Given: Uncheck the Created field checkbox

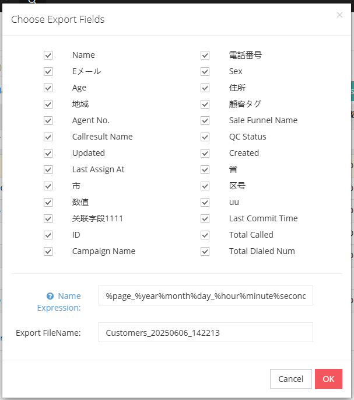Looking at the screenshot, I should [x=205, y=153].
